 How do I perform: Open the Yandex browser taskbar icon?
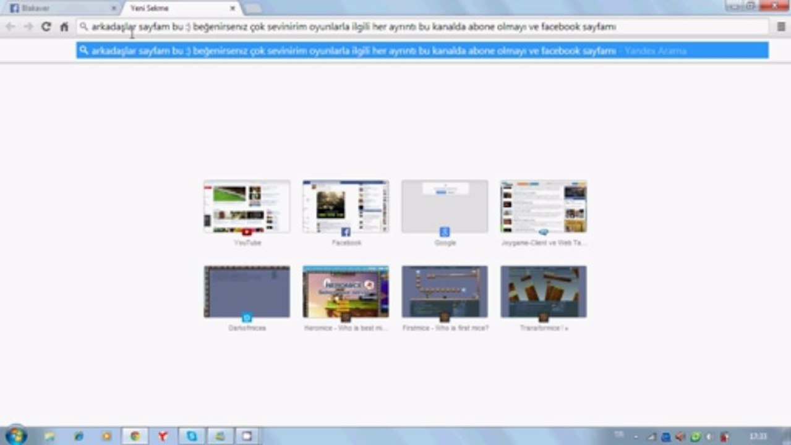(x=163, y=436)
